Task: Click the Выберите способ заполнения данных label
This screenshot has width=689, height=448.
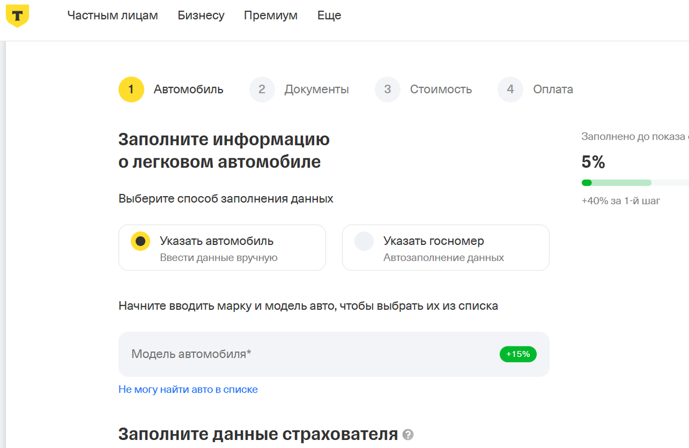Action: pos(226,199)
